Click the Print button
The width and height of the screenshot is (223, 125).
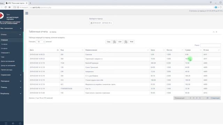(x=132, y=42)
